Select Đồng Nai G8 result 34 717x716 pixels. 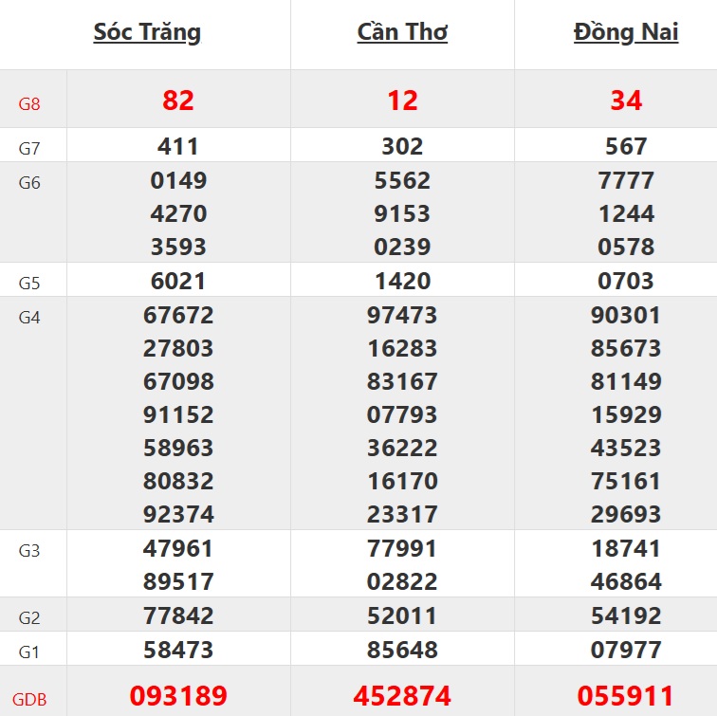[626, 101]
